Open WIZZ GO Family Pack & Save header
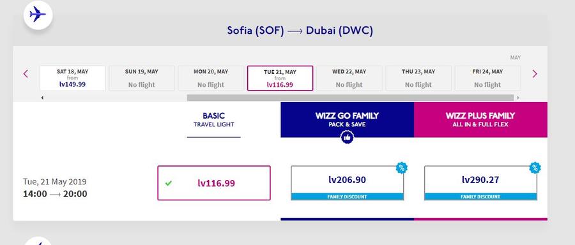575x245 pixels. click(348, 120)
